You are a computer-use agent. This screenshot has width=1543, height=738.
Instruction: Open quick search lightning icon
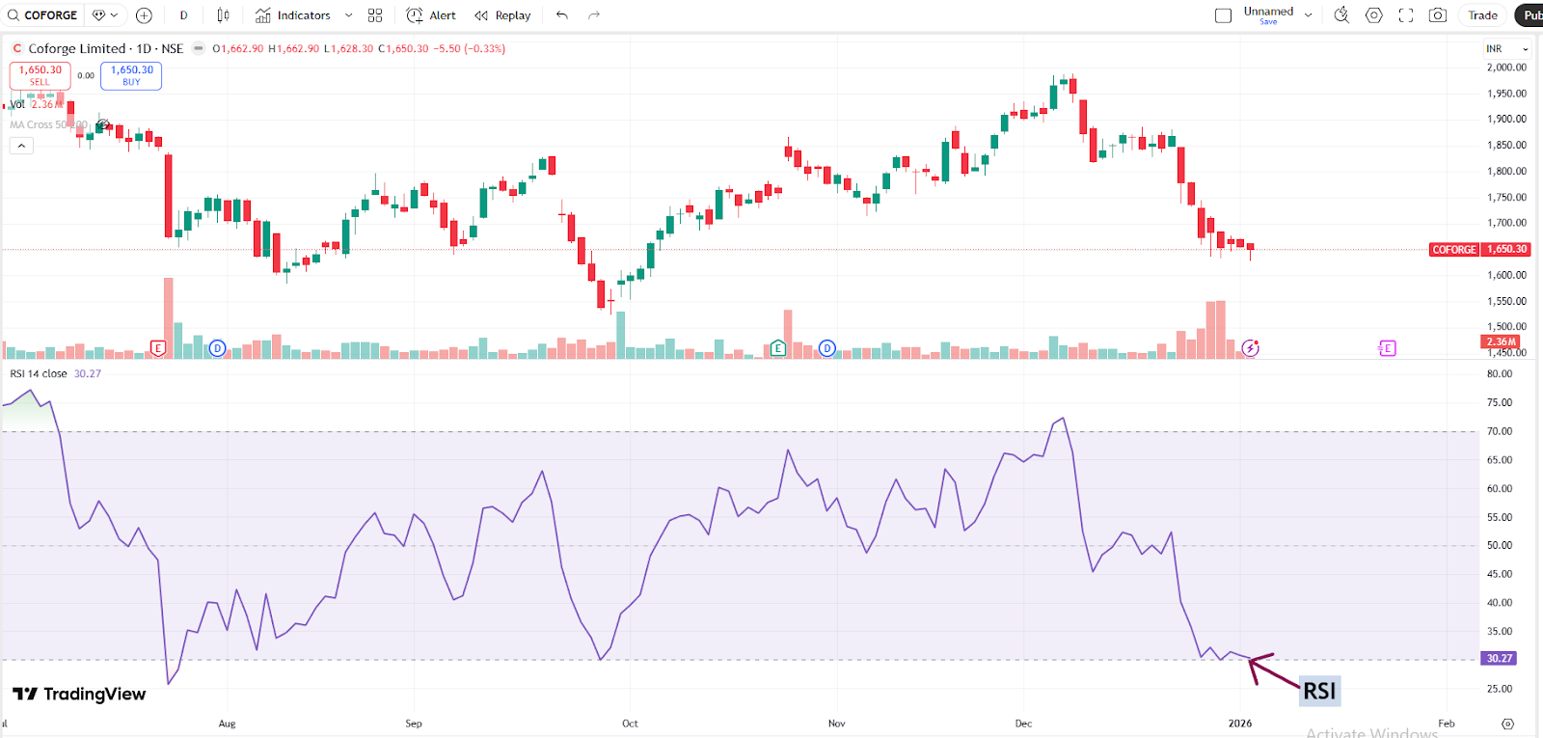[x=1341, y=15]
